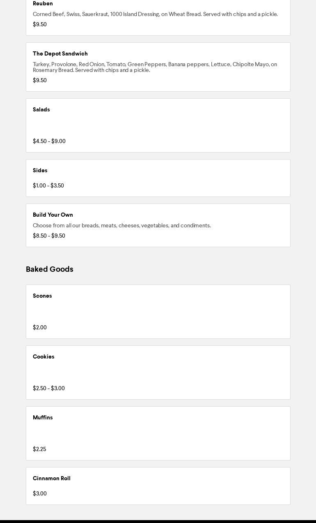Click the $1.00 – $3.50 Sides price
The image size is (316, 523).
pos(48,186)
